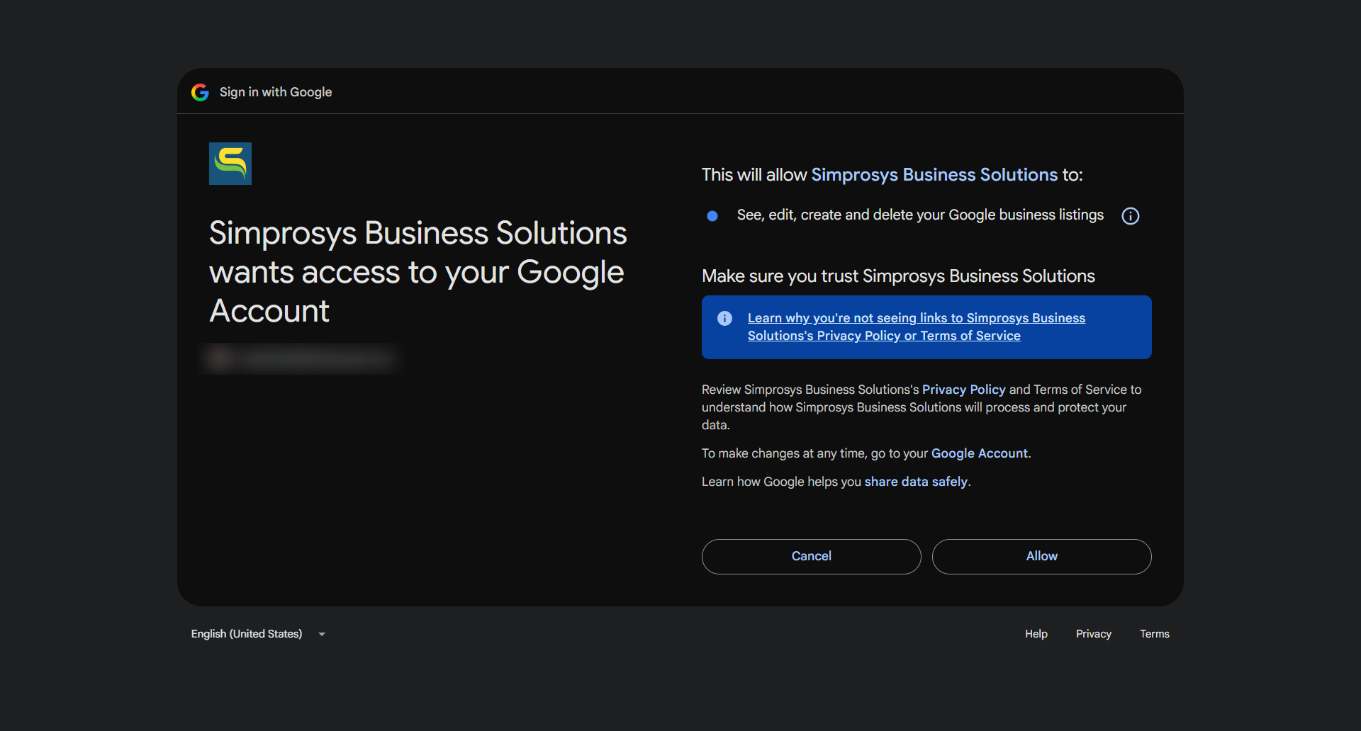Click the Google logo in dialog header
The image size is (1361, 731).
click(200, 92)
